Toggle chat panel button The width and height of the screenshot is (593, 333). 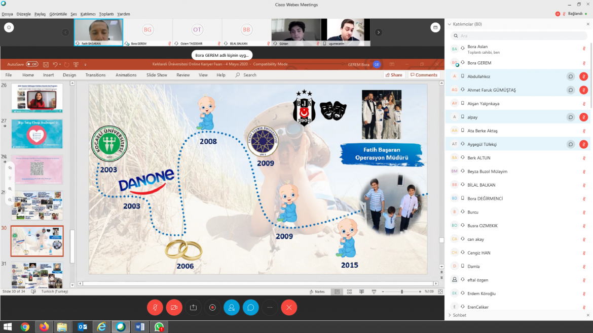pos(251,307)
